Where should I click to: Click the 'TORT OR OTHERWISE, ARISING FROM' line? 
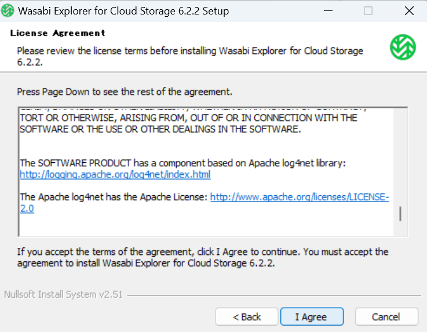click(x=188, y=118)
